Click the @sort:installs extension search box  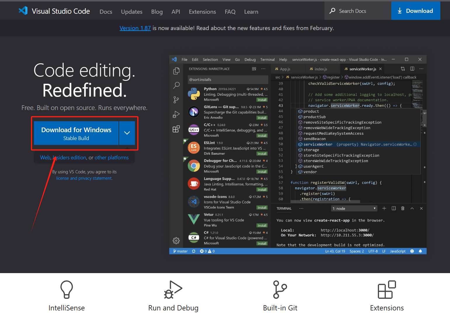[228, 79]
